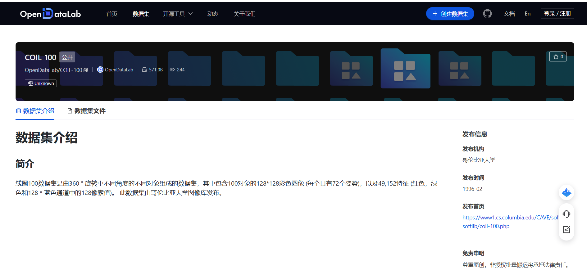Click the highlighted folder thumbnail in banner

pos(406,69)
